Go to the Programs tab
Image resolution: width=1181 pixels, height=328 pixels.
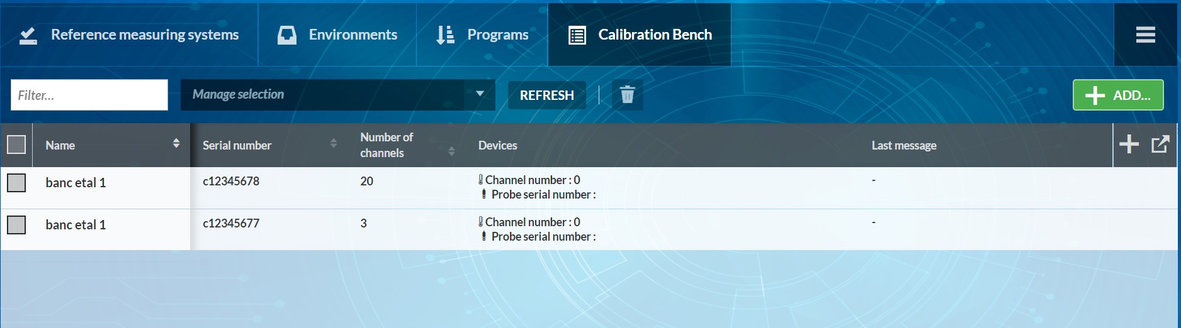tap(482, 35)
